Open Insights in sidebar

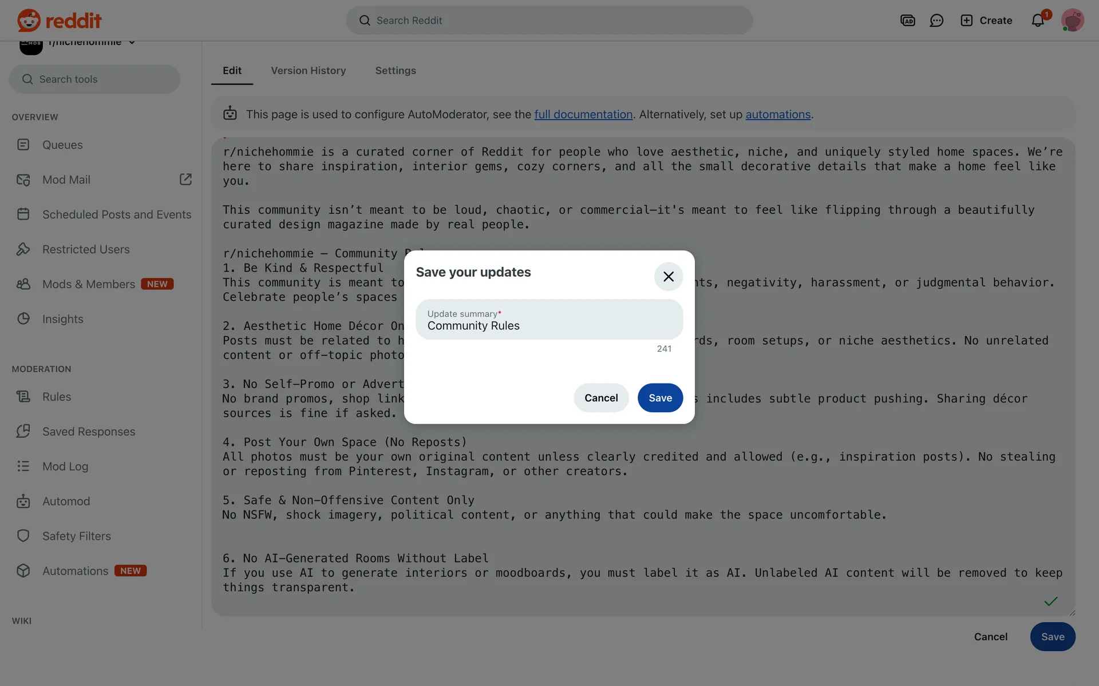62,319
